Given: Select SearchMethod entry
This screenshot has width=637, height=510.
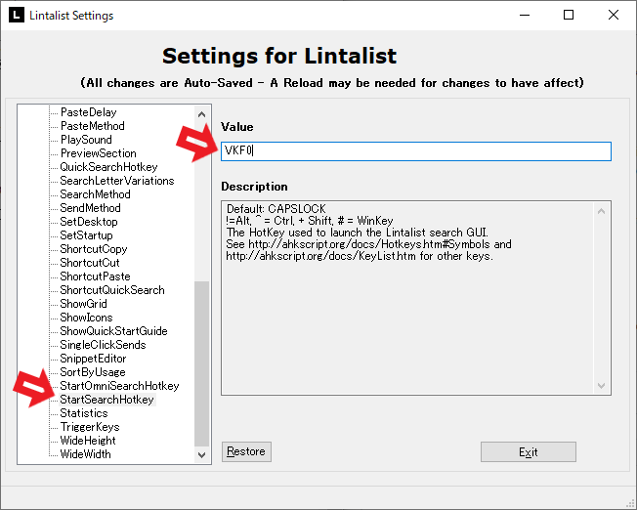Looking at the screenshot, I should (95, 194).
